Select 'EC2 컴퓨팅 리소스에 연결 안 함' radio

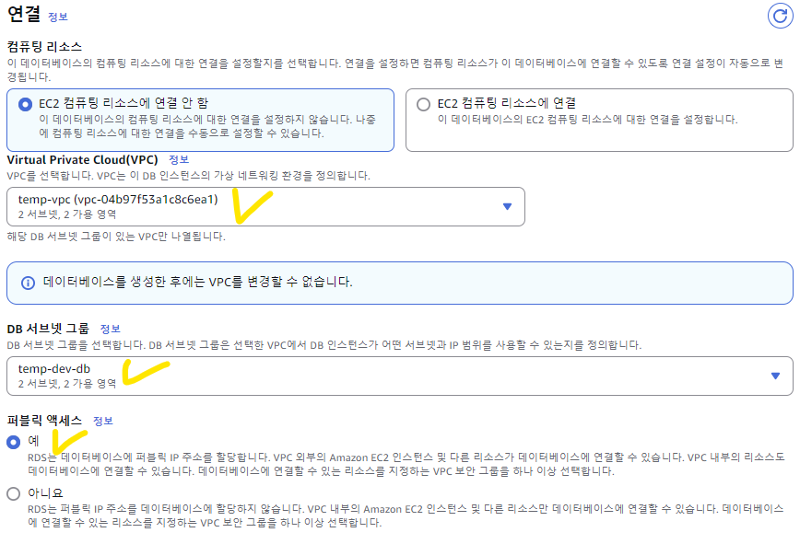[25, 104]
